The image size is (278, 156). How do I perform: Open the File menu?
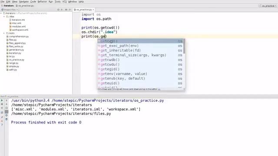(x=3, y=2)
